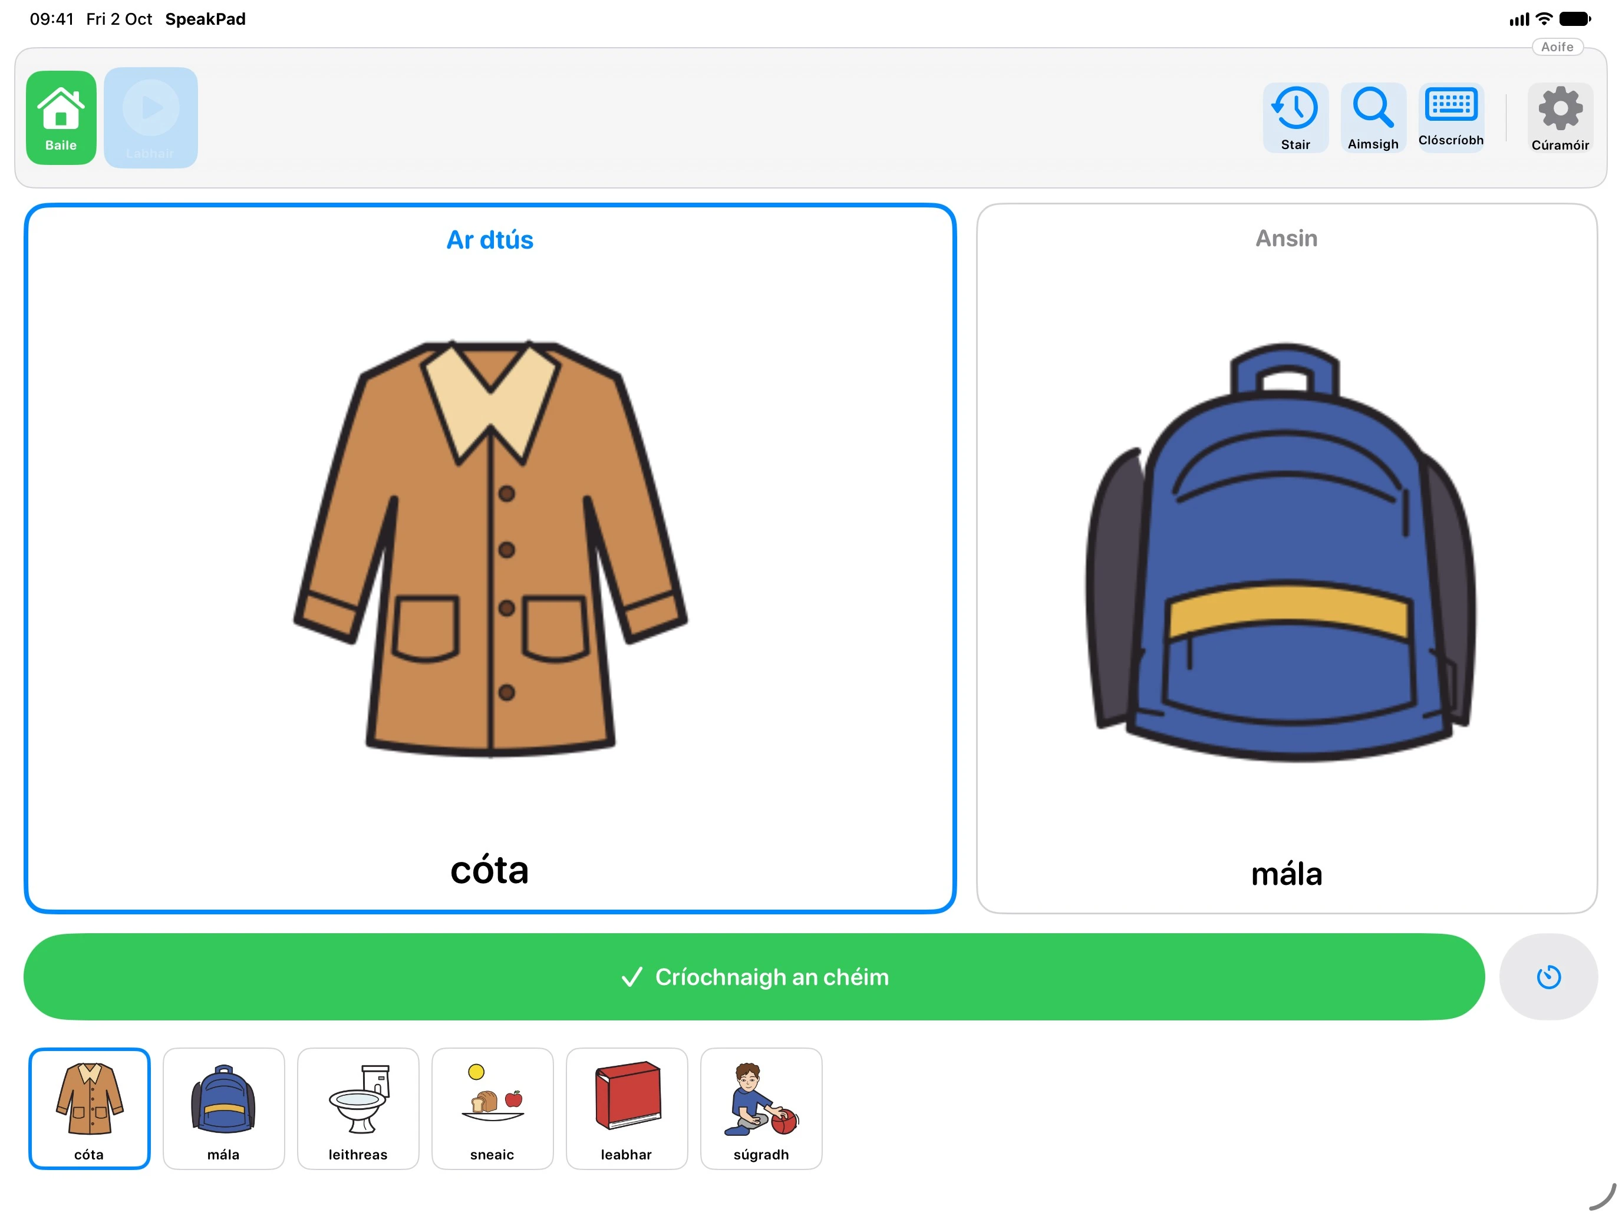Tap the Wi-Fi icon in status bar
This screenshot has width=1622, height=1216.
(1544, 19)
